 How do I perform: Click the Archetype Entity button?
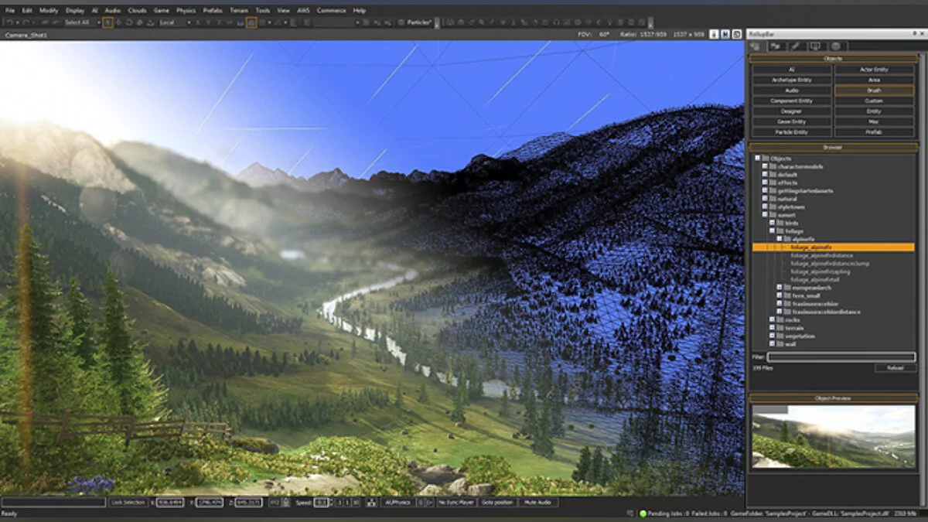click(792, 80)
